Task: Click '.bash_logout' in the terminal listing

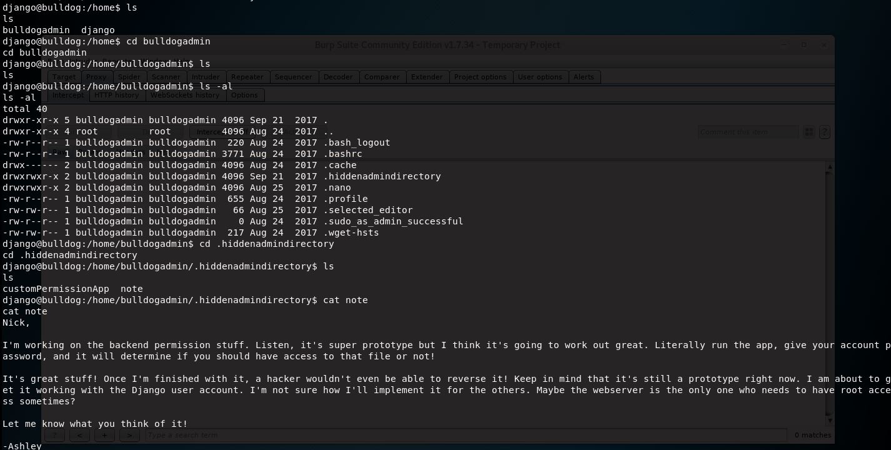Action: click(357, 142)
